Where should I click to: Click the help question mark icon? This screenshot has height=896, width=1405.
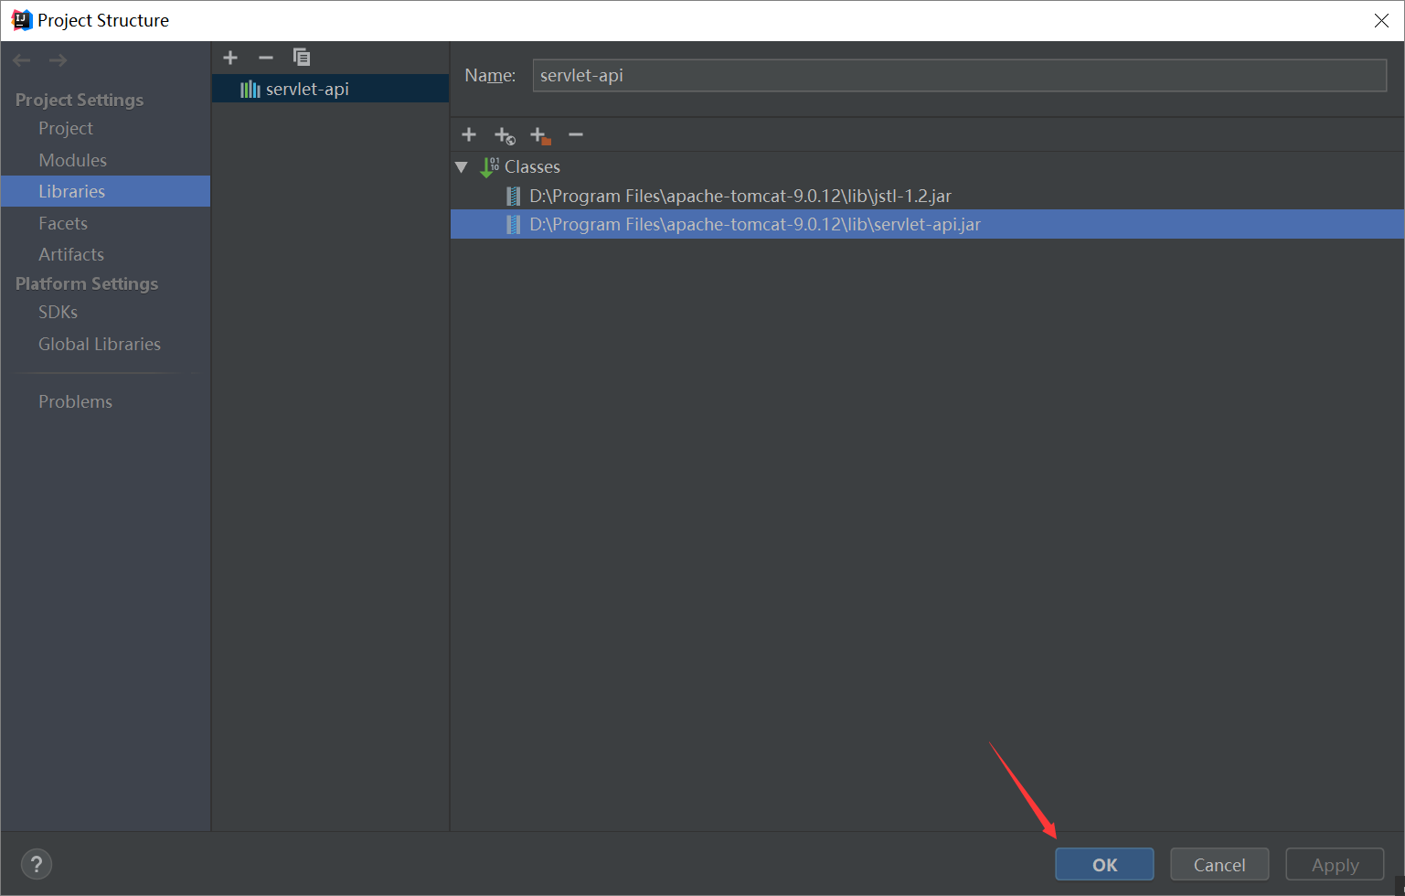pos(37,863)
